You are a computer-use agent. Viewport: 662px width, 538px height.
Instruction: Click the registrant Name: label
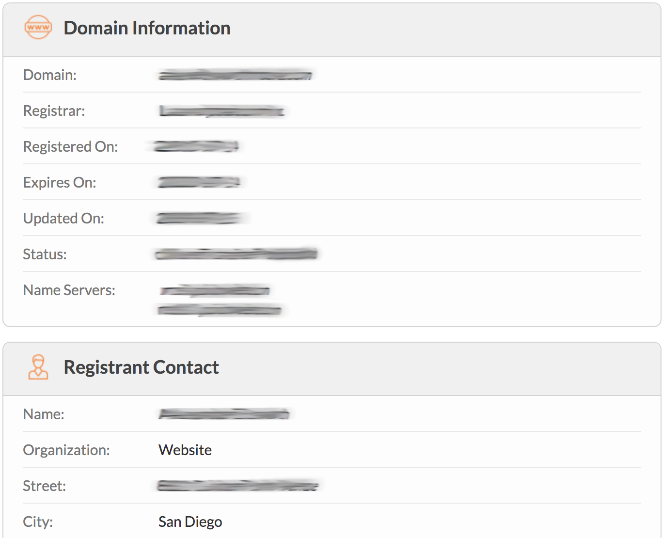pyautogui.click(x=44, y=414)
